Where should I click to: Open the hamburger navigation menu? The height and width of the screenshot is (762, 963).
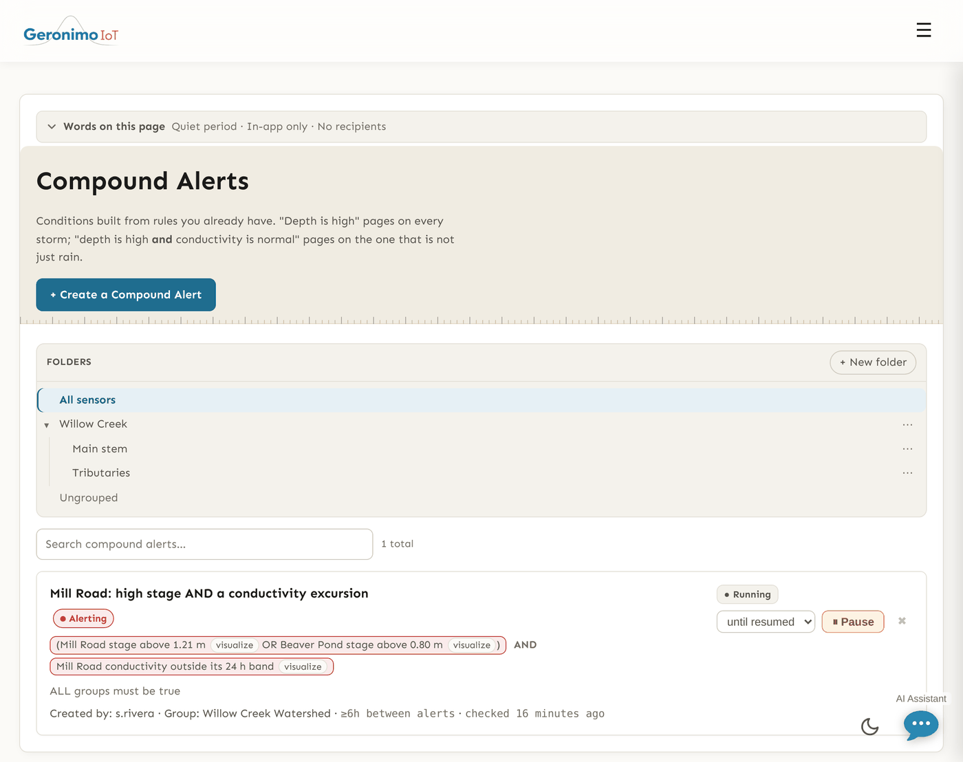pyautogui.click(x=924, y=30)
